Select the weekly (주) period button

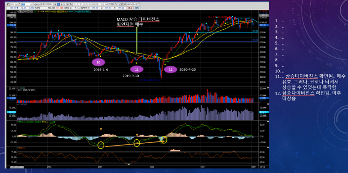tap(59, 4)
